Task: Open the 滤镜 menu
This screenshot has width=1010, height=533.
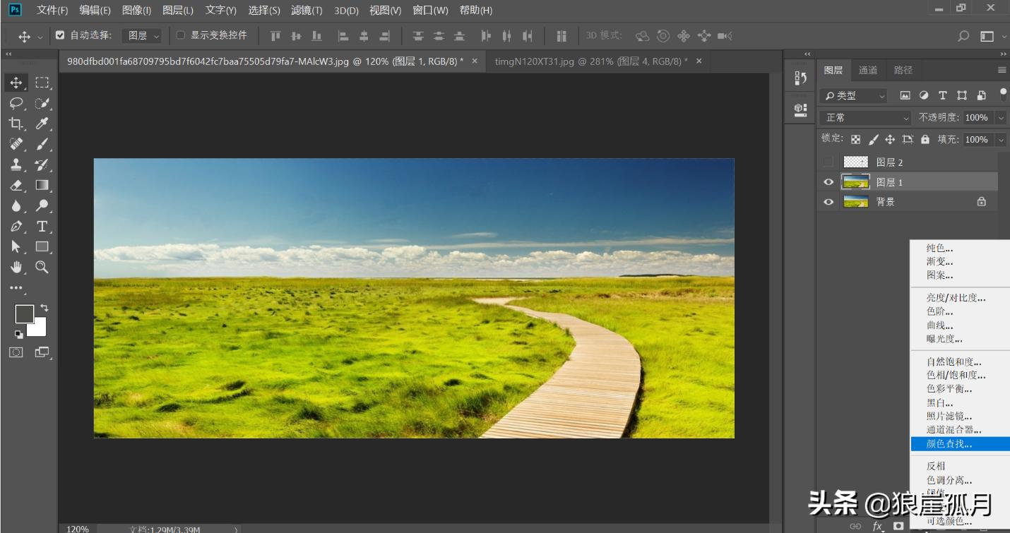Action: [306, 10]
